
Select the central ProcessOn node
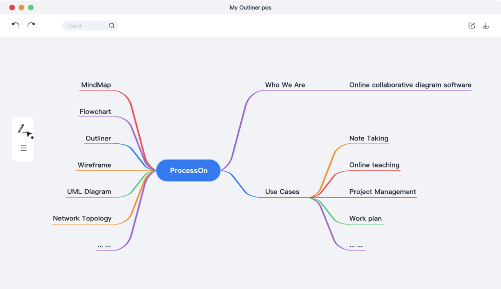tap(188, 171)
